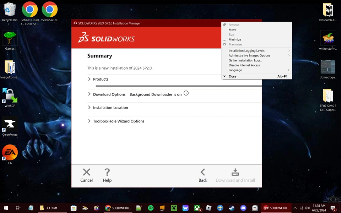341x213 pixels.
Task: Open the Retroarch-Fi... folder icon
Action: pos(328,12)
